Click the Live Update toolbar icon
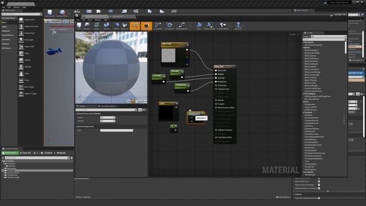This screenshot has width=366, height=206. point(169,26)
